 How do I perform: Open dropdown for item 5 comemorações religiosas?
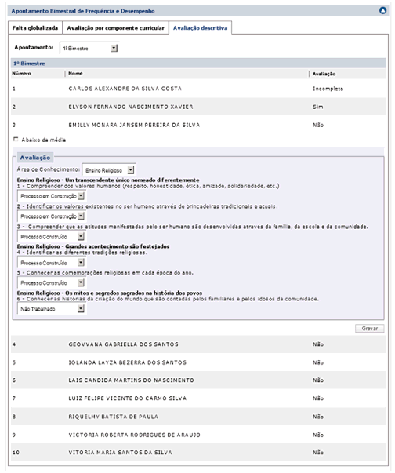coord(52,282)
